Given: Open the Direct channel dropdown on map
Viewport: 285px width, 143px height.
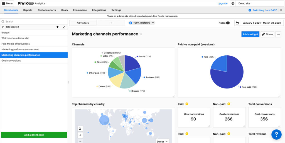Looking at the screenshot, I should point(162,141).
